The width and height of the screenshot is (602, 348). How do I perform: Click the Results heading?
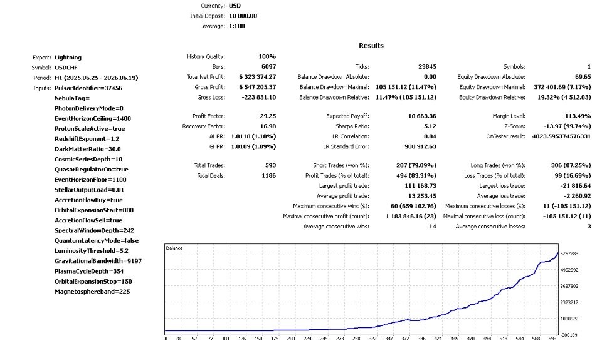pos(371,46)
